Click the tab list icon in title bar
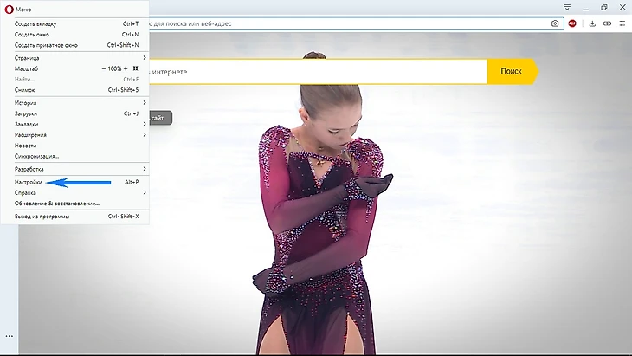The width and height of the screenshot is (632, 356). pyautogui.click(x=567, y=7)
